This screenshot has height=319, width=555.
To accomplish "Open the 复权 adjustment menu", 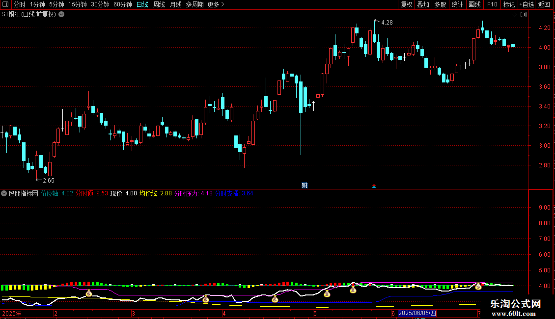I will pyautogui.click(x=406, y=4).
